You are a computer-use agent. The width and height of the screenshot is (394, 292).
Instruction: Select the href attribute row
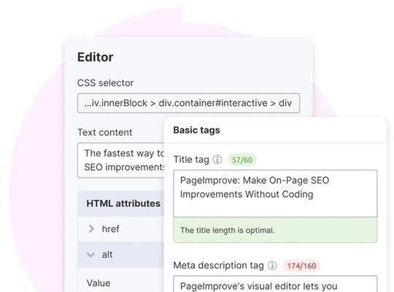coord(121,229)
